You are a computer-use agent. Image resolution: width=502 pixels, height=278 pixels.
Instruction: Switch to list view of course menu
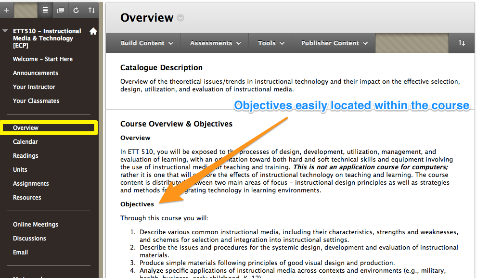[45, 10]
